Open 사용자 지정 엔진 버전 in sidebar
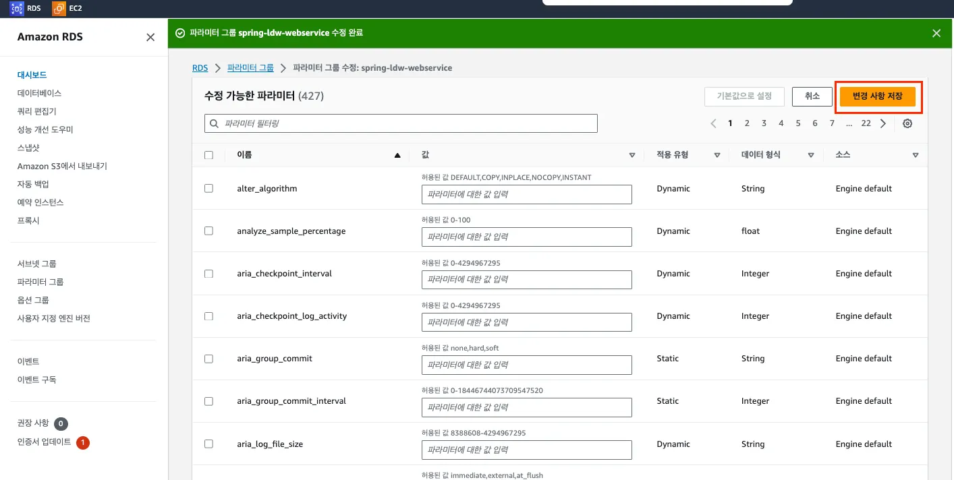This screenshot has height=480, width=954. click(x=54, y=318)
